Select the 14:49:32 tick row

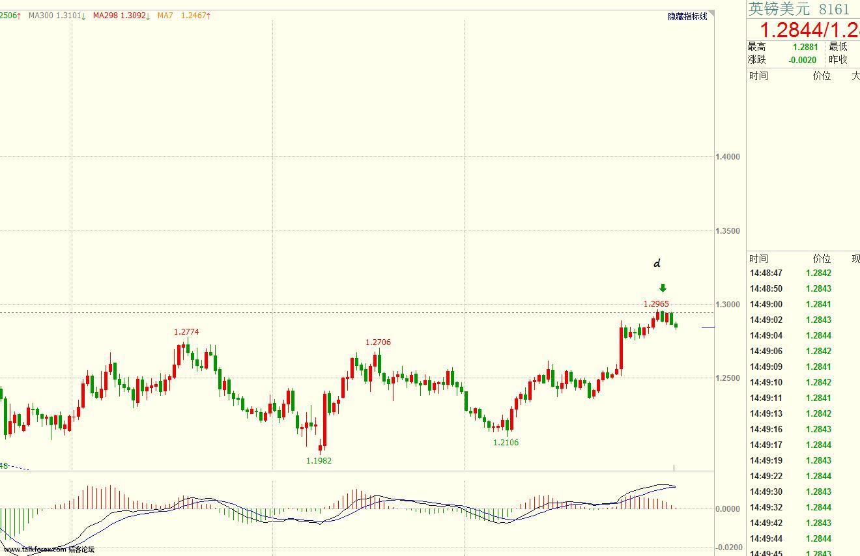pyautogui.click(x=803, y=508)
